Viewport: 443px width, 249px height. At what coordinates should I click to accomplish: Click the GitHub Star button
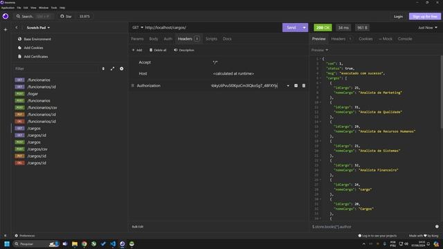[x=66, y=17]
